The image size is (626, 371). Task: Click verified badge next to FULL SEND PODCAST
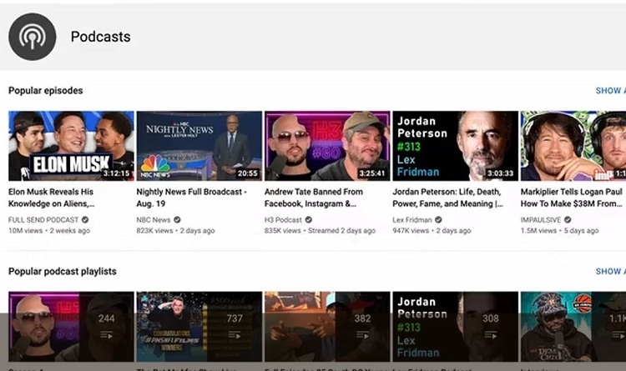[85, 219]
